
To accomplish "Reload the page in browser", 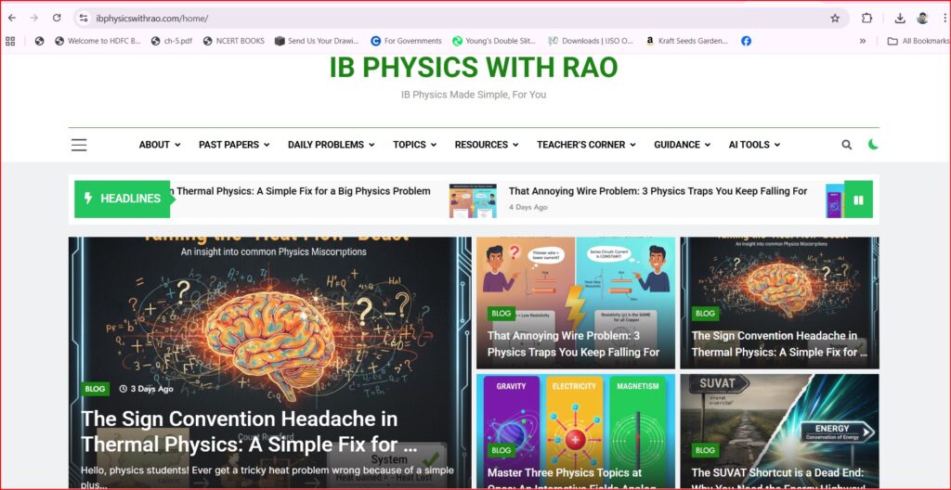I will [x=57, y=18].
